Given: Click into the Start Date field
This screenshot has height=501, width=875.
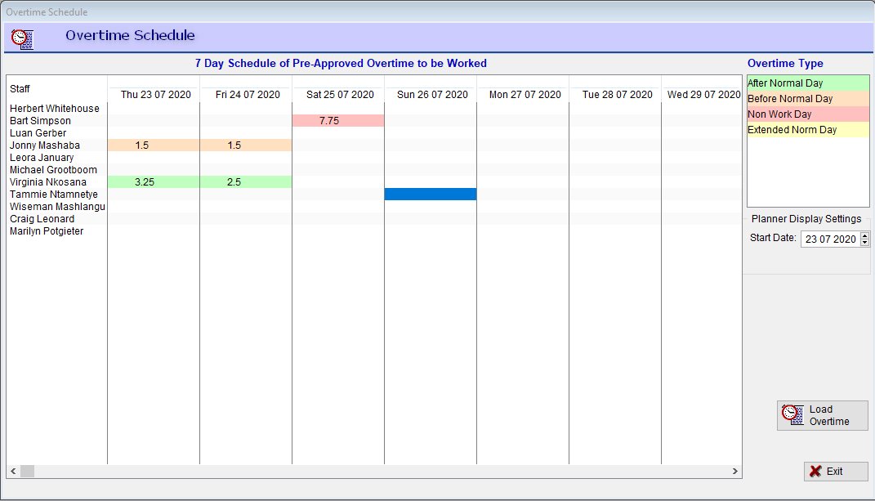Looking at the screenshot, I should point(828,239).
